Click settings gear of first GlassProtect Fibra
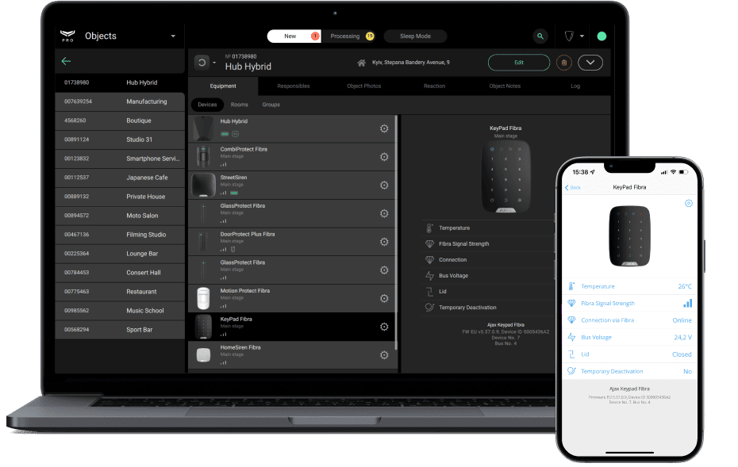 384,213
